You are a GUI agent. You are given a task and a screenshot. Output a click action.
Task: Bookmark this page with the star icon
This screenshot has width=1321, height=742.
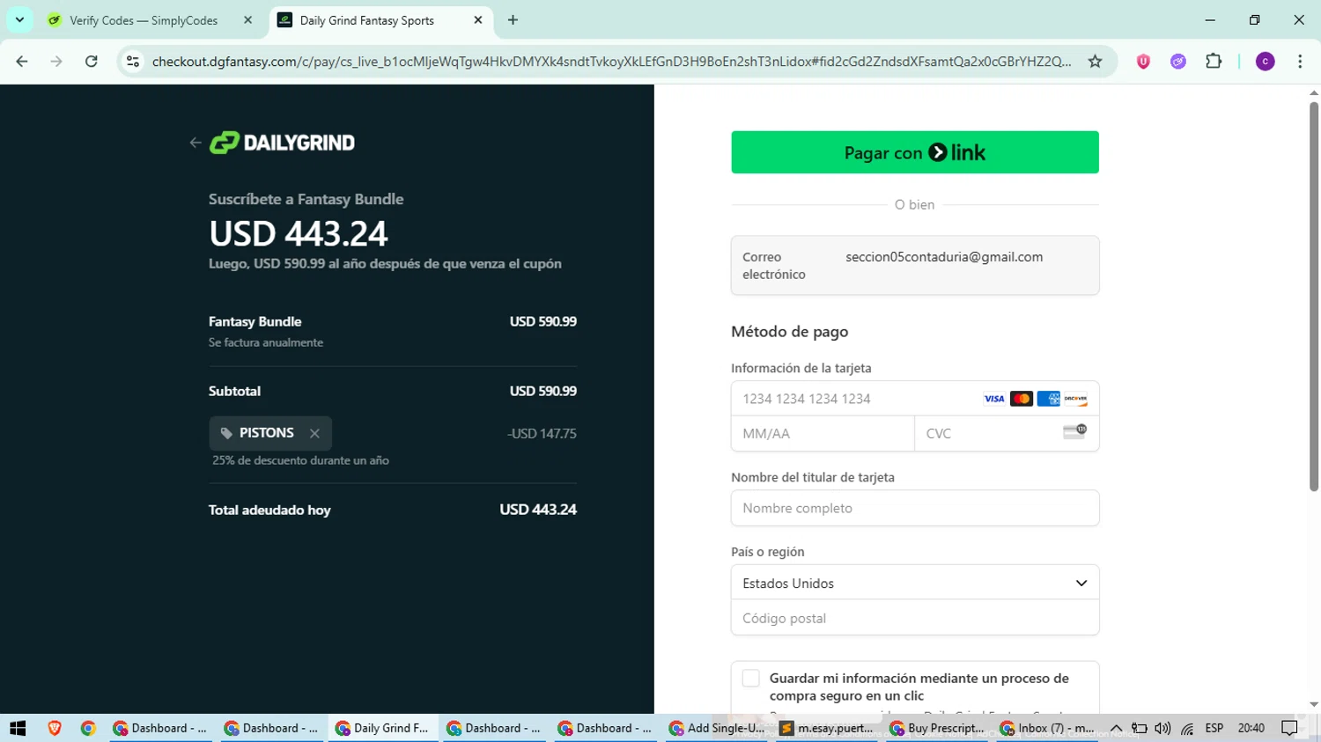pos(1095,61)
